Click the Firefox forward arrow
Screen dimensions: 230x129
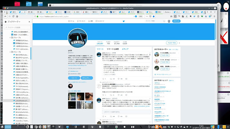[10, 16]
